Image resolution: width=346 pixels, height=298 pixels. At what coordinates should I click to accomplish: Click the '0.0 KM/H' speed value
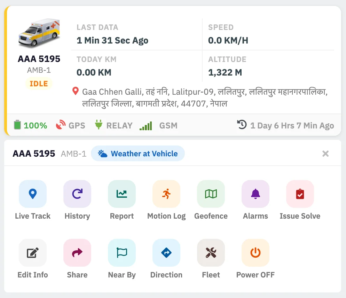[228, 40]
